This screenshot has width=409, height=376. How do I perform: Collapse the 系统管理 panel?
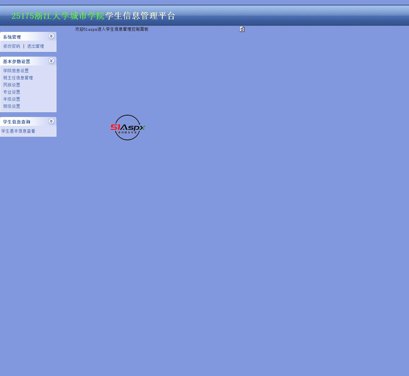(x=51, y=36)
